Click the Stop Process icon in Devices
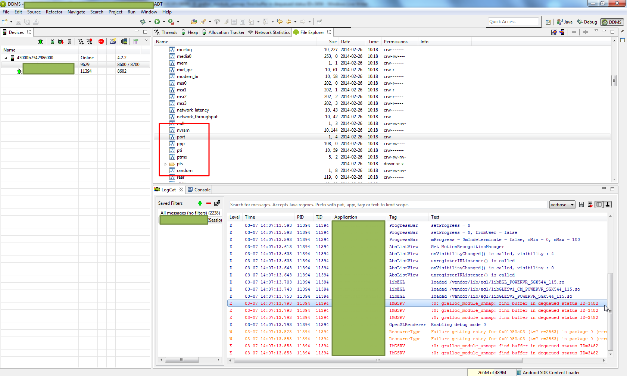 click(x=101, y=41)
